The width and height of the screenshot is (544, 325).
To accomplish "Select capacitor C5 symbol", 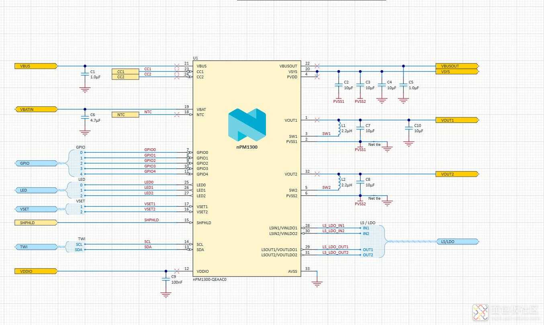I will point(403,85).
